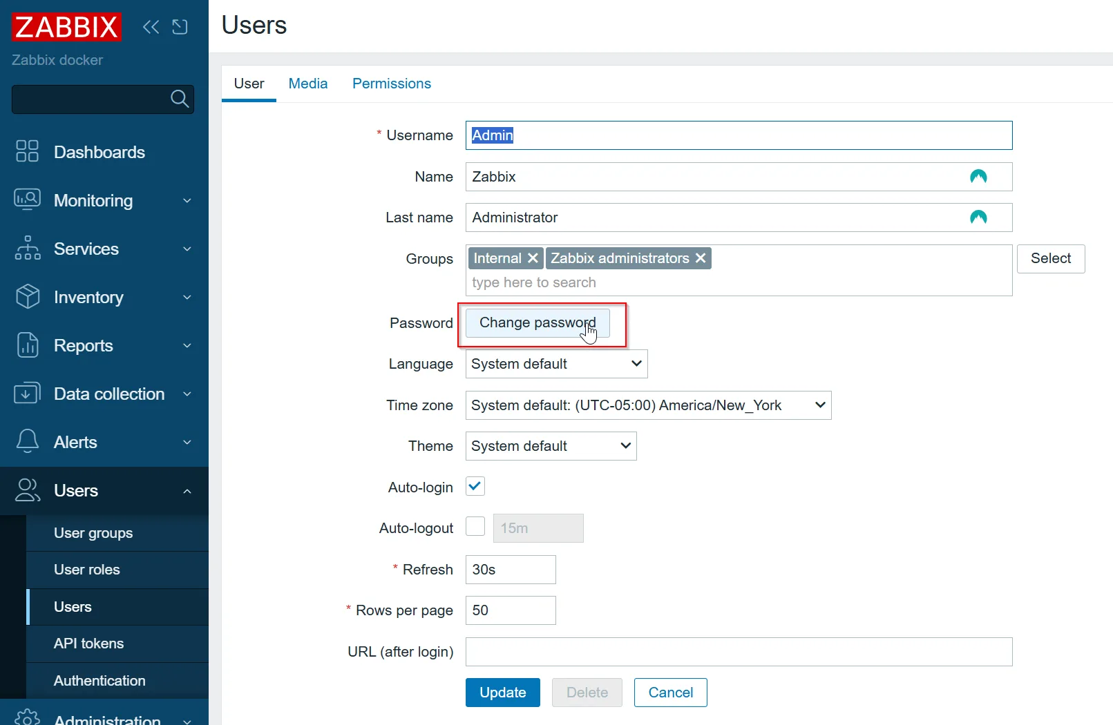Click the Users people icon
The height and width of the screenshot is (725, 1113).
[28, 490]
